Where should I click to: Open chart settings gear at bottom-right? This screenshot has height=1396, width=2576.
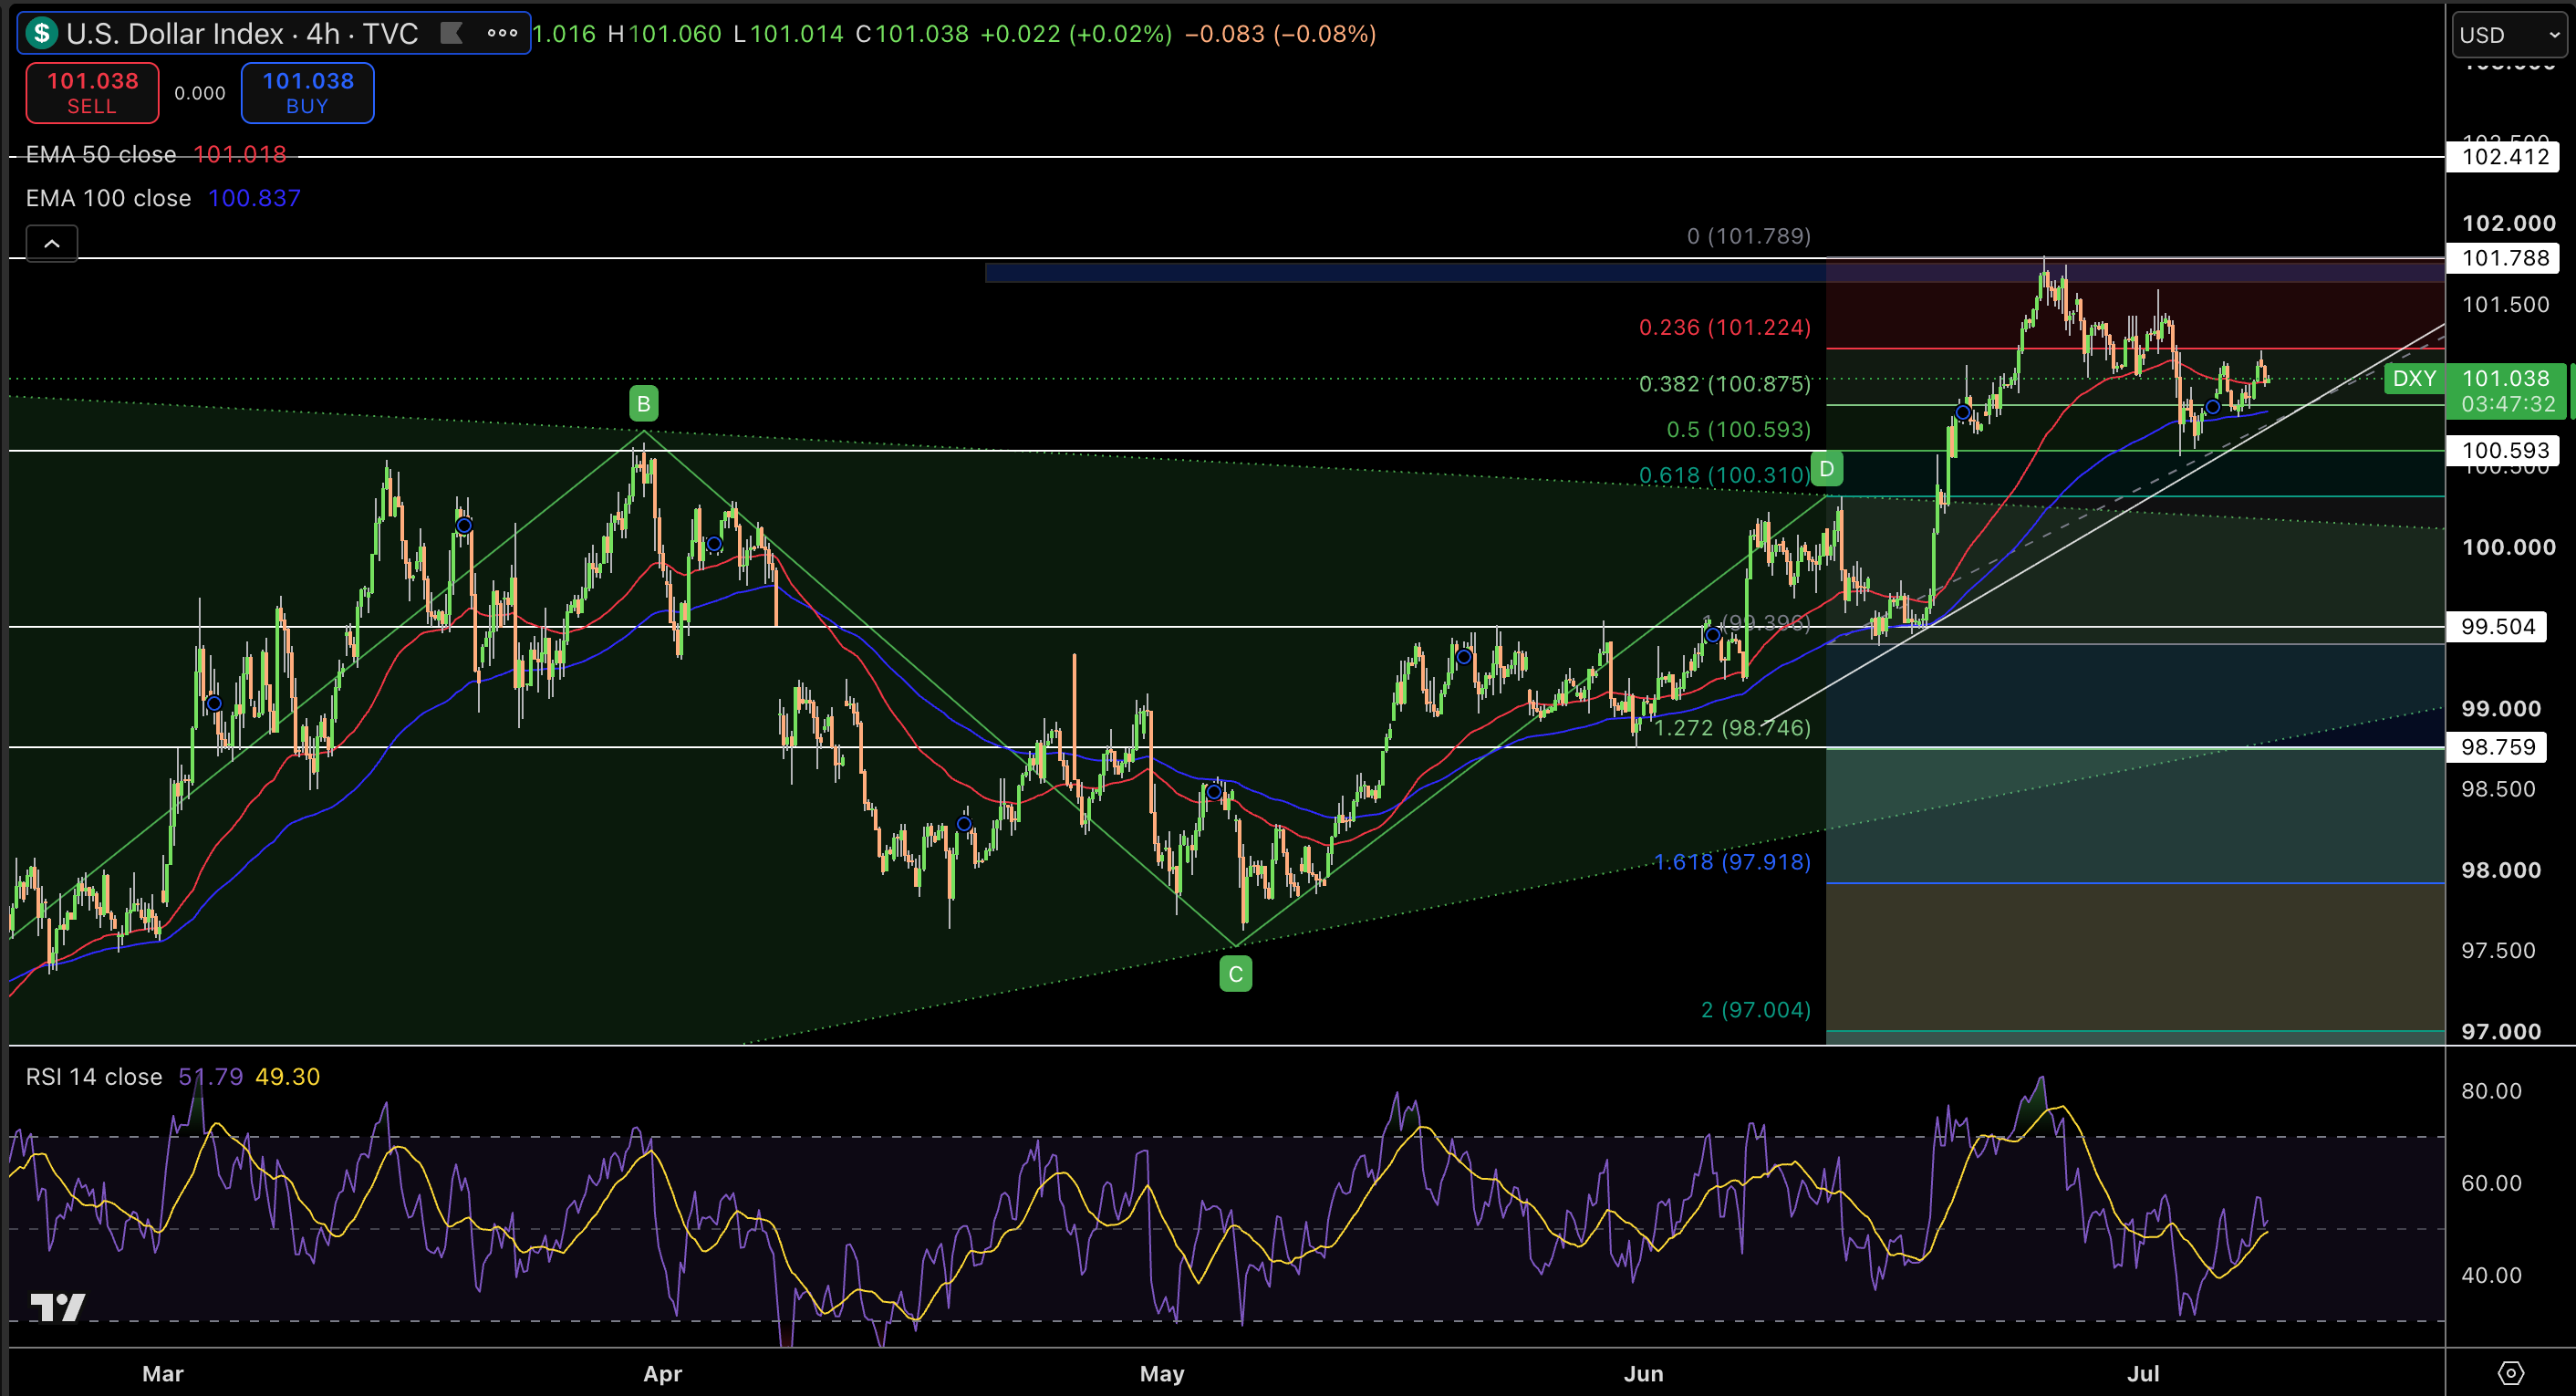click(x=2511, y=1373)
